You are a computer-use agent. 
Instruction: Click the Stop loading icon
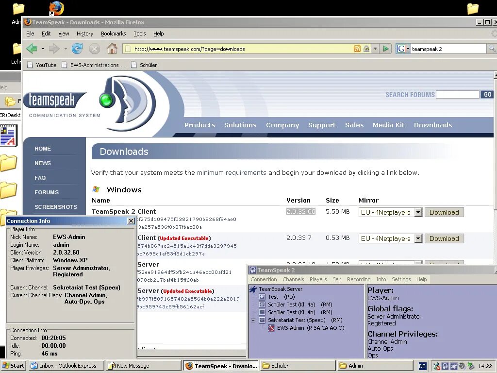(x=95, y=49)
